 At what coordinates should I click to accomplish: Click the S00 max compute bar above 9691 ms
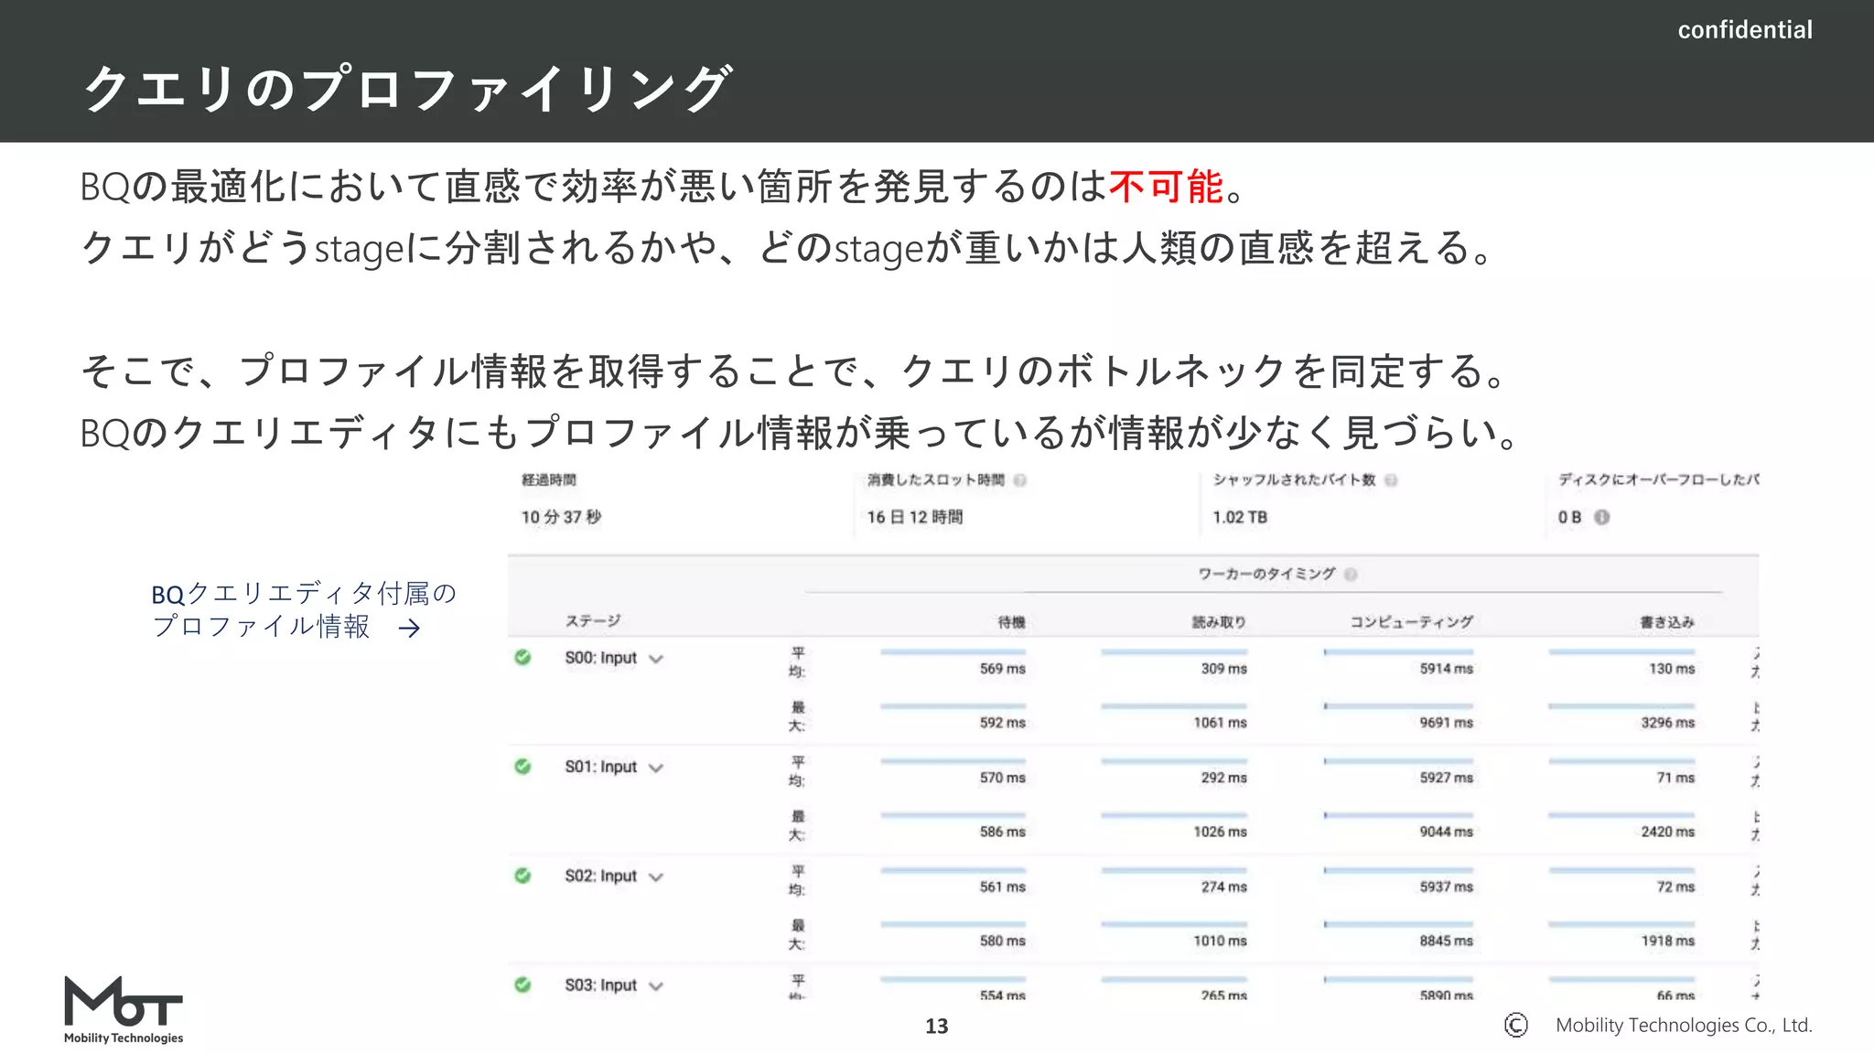point(1398,706)
